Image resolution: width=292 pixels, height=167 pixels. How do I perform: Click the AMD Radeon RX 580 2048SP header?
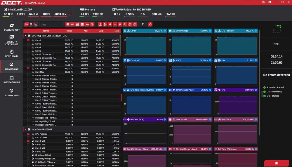click(x=131, y=9)
